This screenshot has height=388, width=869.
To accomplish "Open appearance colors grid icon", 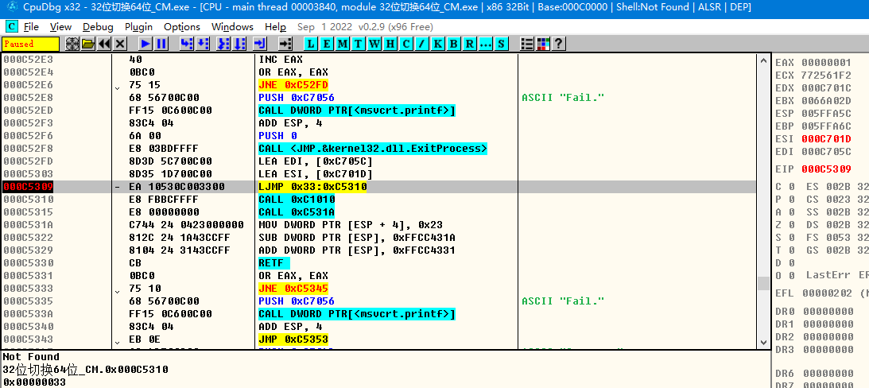I will tap(543, 45).
